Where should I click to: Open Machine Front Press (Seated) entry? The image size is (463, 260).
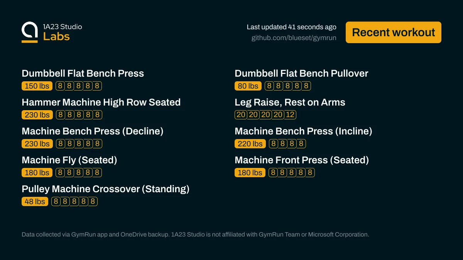pos(302,160)
